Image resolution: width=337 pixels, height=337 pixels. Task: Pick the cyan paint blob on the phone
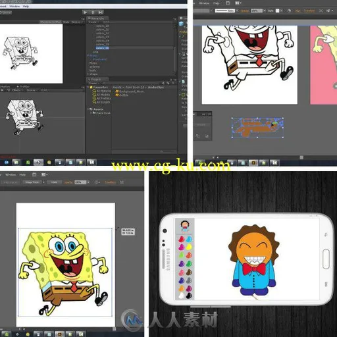tap(189, 239)
